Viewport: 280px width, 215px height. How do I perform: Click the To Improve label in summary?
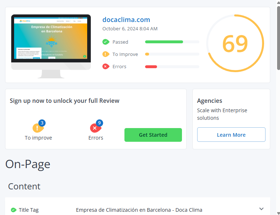pos(125,54)
